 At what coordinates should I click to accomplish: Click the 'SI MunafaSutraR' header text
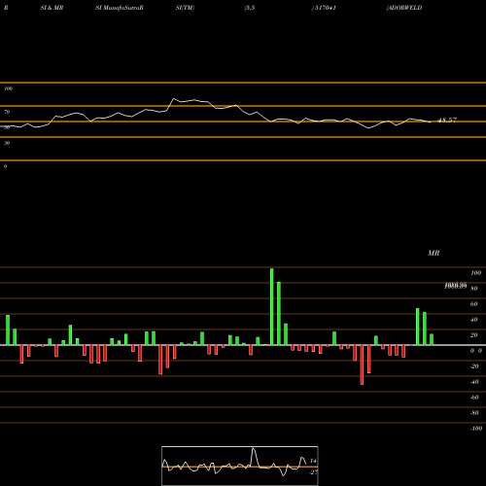click(120, 8)
